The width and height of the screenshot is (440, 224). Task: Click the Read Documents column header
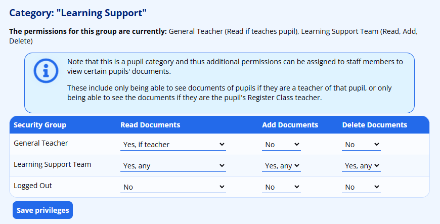tap(150, 125)
